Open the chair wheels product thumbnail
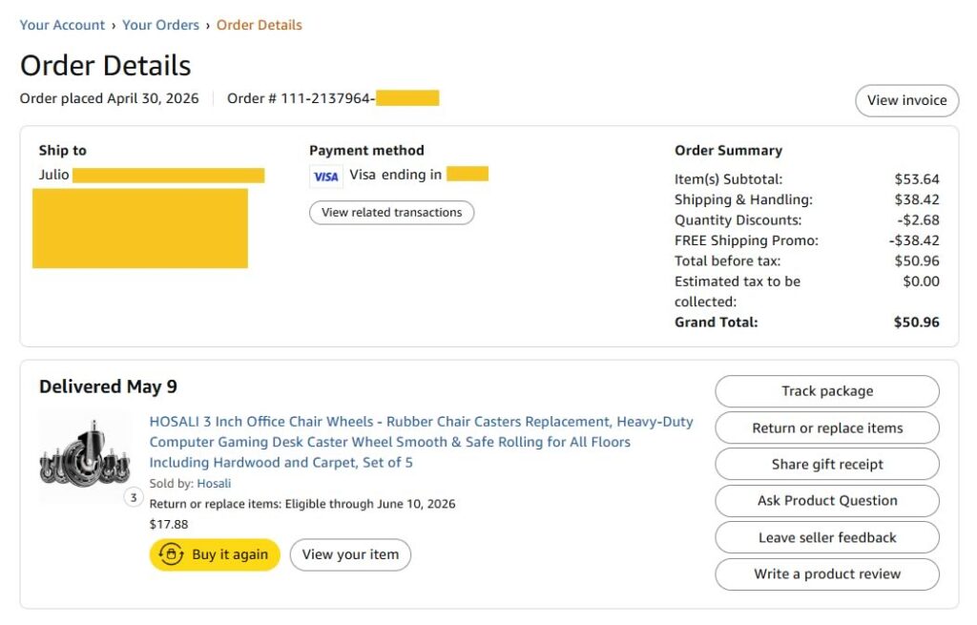The height and width of the screenshot is (625, 977). [x=85, y=455]
